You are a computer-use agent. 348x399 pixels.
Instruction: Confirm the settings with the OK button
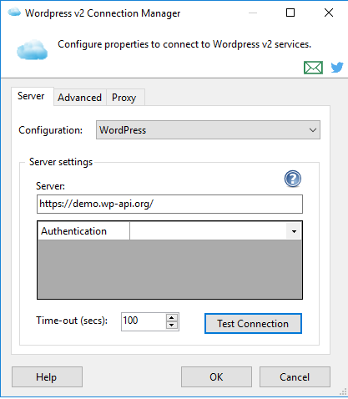pos(216,377)
